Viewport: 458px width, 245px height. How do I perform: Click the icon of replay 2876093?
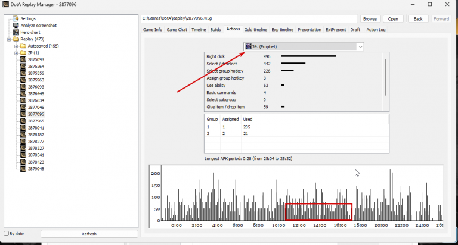(x=23, y=87)
